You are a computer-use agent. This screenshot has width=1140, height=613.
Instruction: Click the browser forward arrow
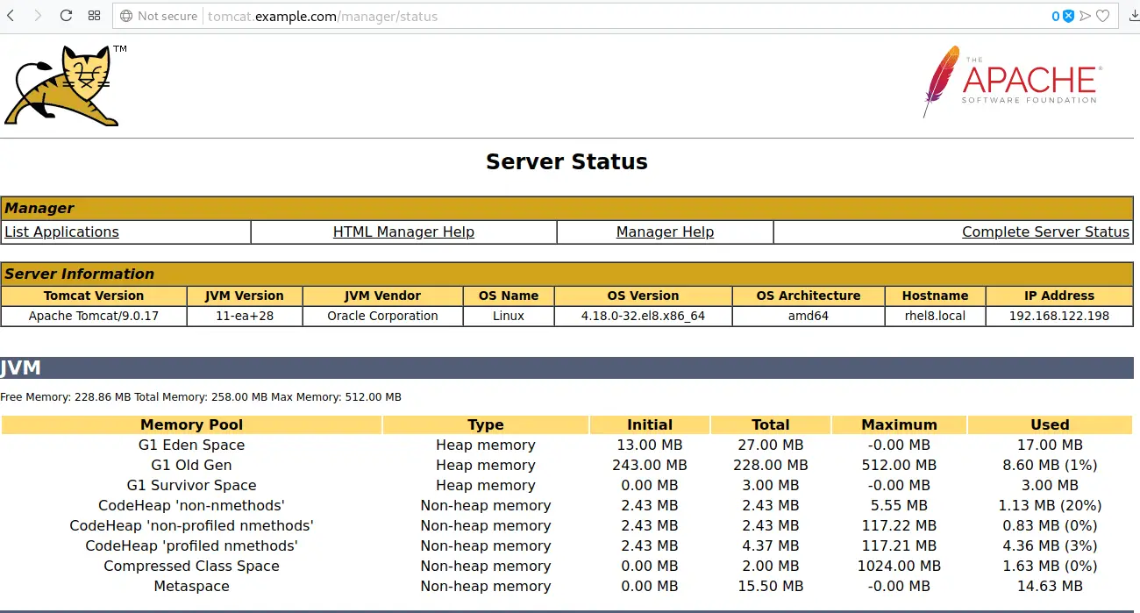[38, 16]
